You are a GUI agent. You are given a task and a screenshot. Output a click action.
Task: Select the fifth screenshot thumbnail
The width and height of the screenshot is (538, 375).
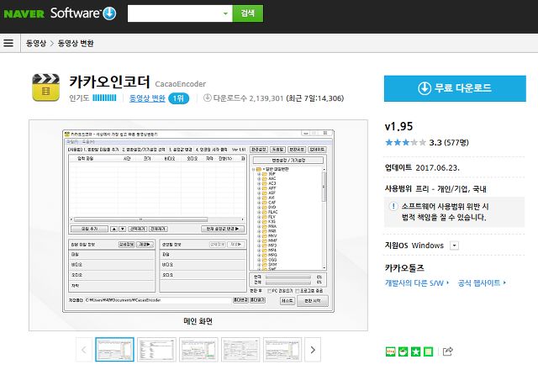point(282,350)
